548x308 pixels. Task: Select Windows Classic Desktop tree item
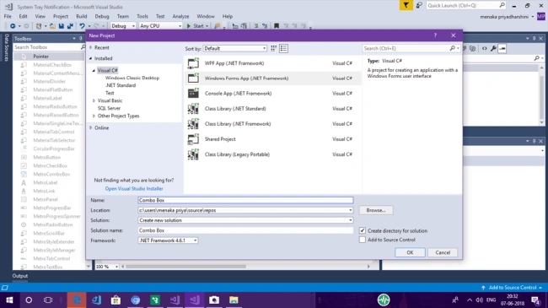(x=132, y=78)
